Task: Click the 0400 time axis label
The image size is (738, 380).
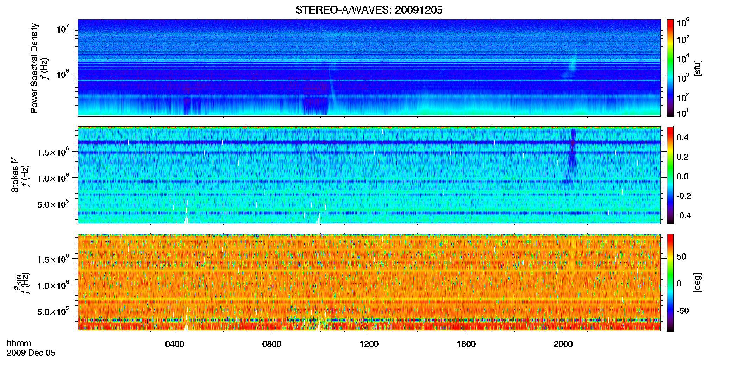Action: point(175,344)
